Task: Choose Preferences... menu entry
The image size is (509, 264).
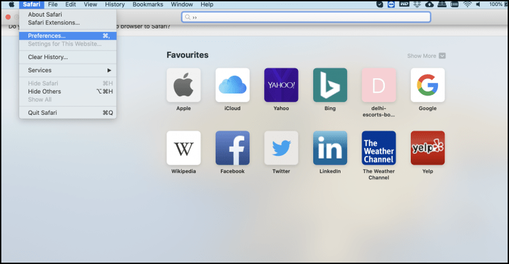Action: pos(68,36)
